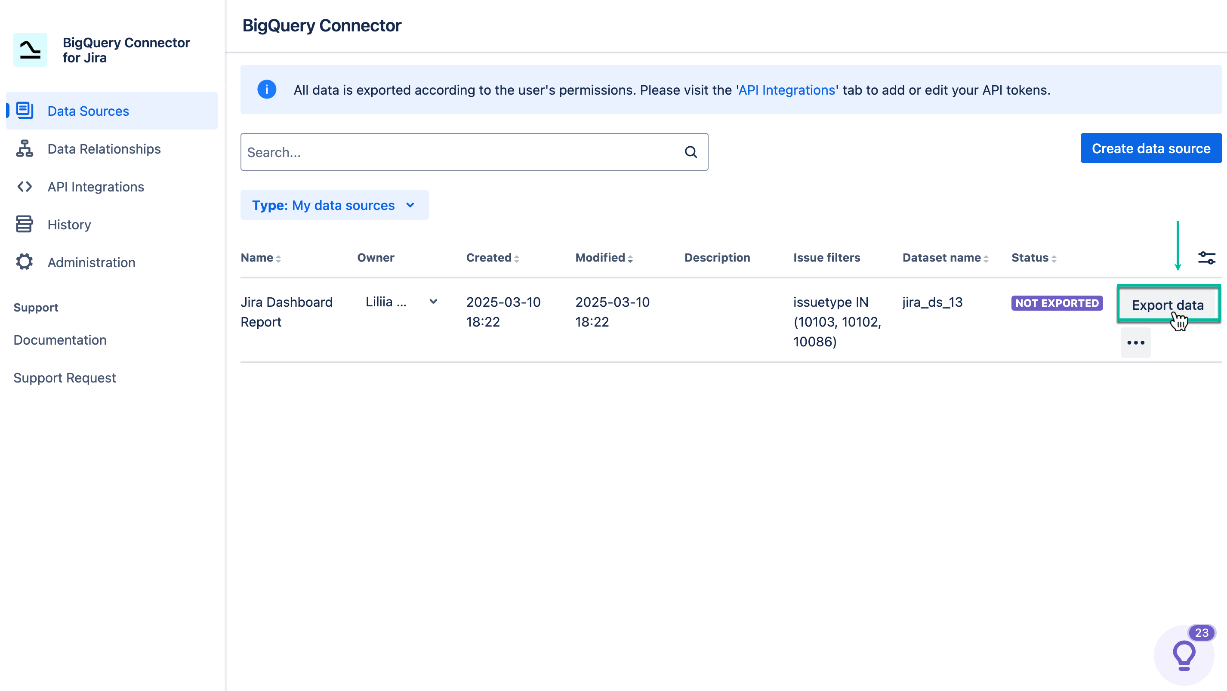Click inside the Search field
Image resolution: width=1227 pixels, height=691 pixels.
click(453, 151)
